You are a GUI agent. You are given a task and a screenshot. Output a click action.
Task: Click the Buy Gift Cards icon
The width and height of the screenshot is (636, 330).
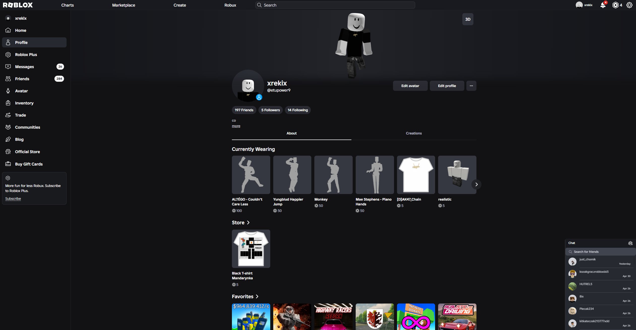[x=8, y=164]
